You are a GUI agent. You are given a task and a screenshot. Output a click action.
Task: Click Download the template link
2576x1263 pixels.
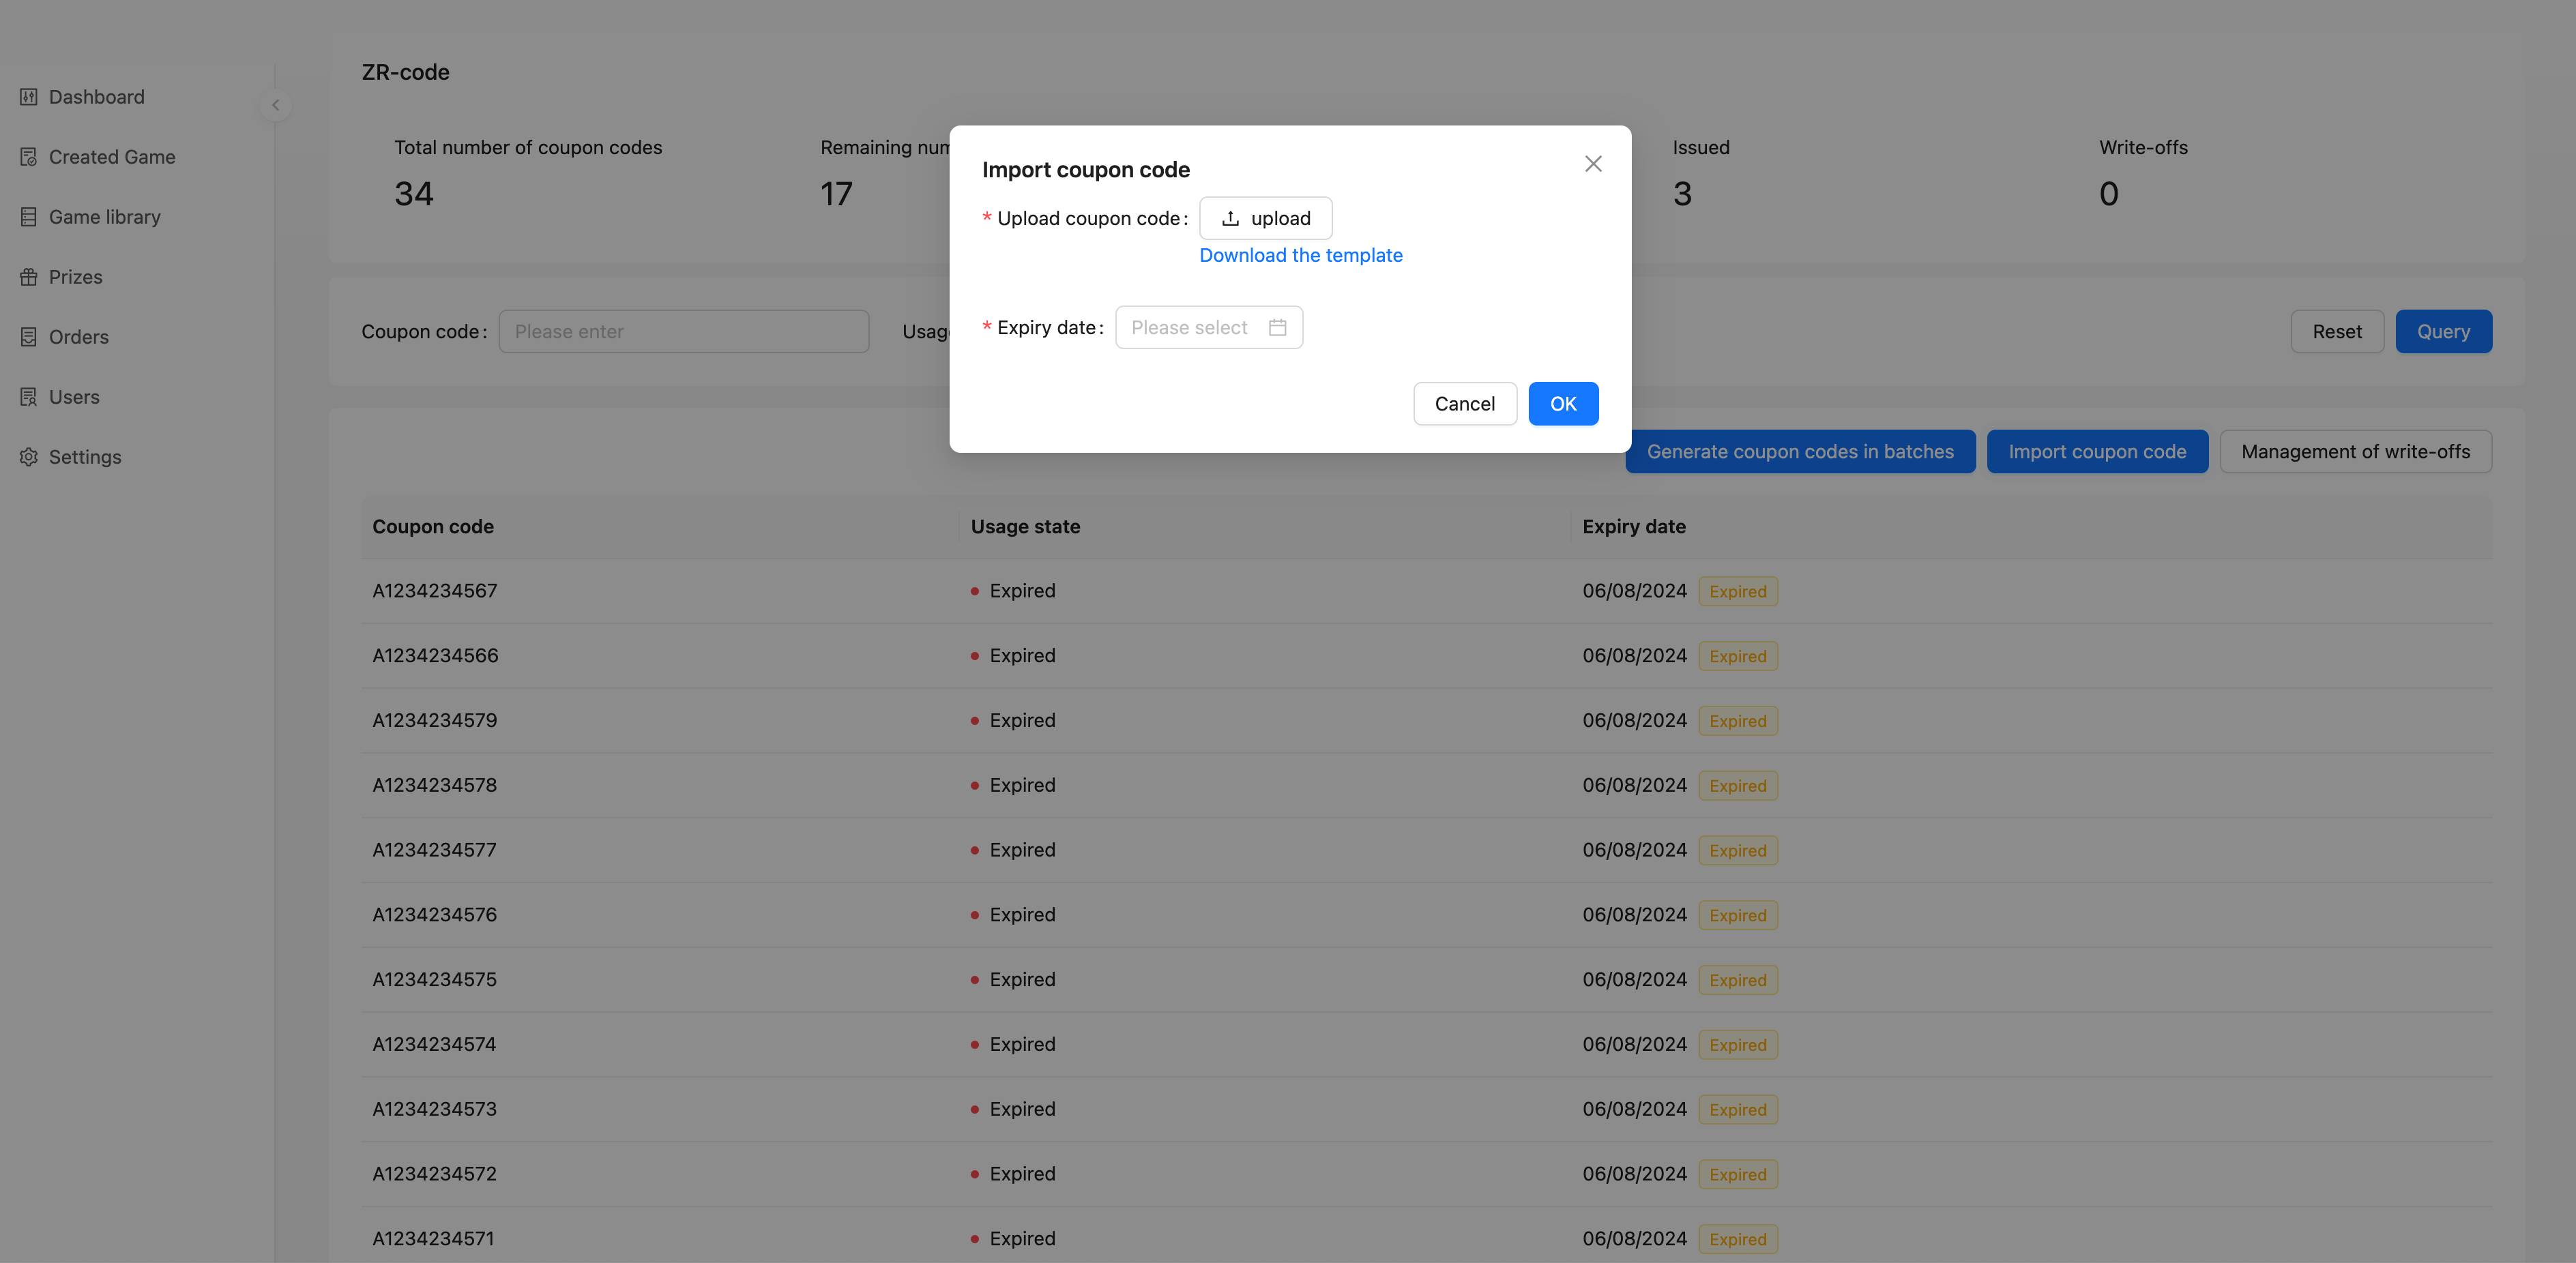pyautogui.click(x=1300, y=255)
